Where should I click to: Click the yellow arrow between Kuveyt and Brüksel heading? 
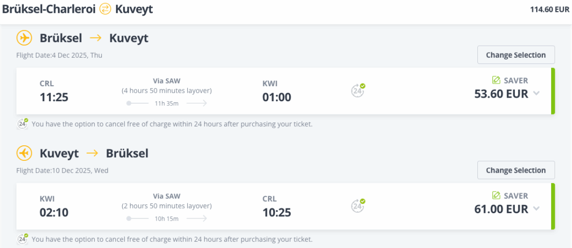pos(92,153)
